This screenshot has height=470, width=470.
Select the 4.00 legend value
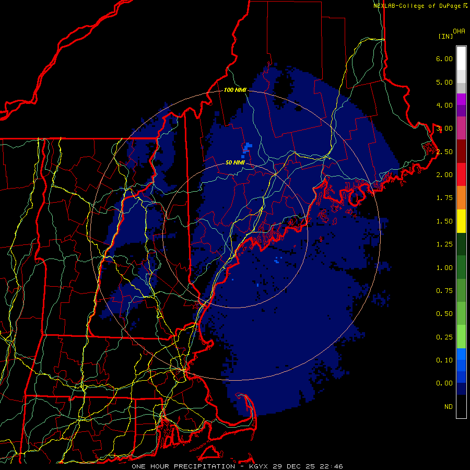(444, 105)
